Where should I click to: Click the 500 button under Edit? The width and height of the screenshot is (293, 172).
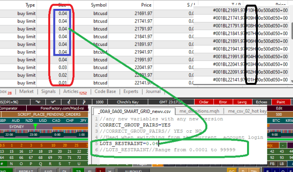279,114
